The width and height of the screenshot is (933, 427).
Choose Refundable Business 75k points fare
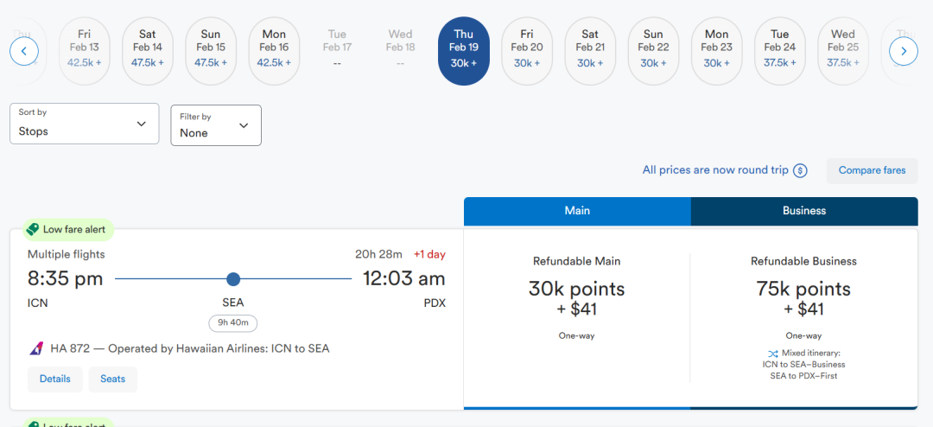(803, 297)
